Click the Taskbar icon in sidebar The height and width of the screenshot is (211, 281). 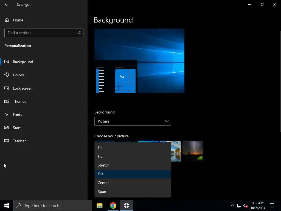pos(7,141)
